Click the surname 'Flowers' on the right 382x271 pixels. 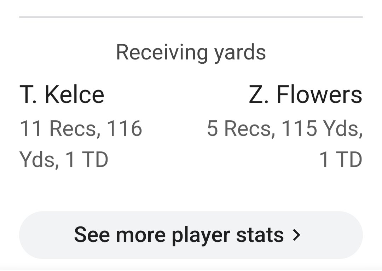point(319,94)
